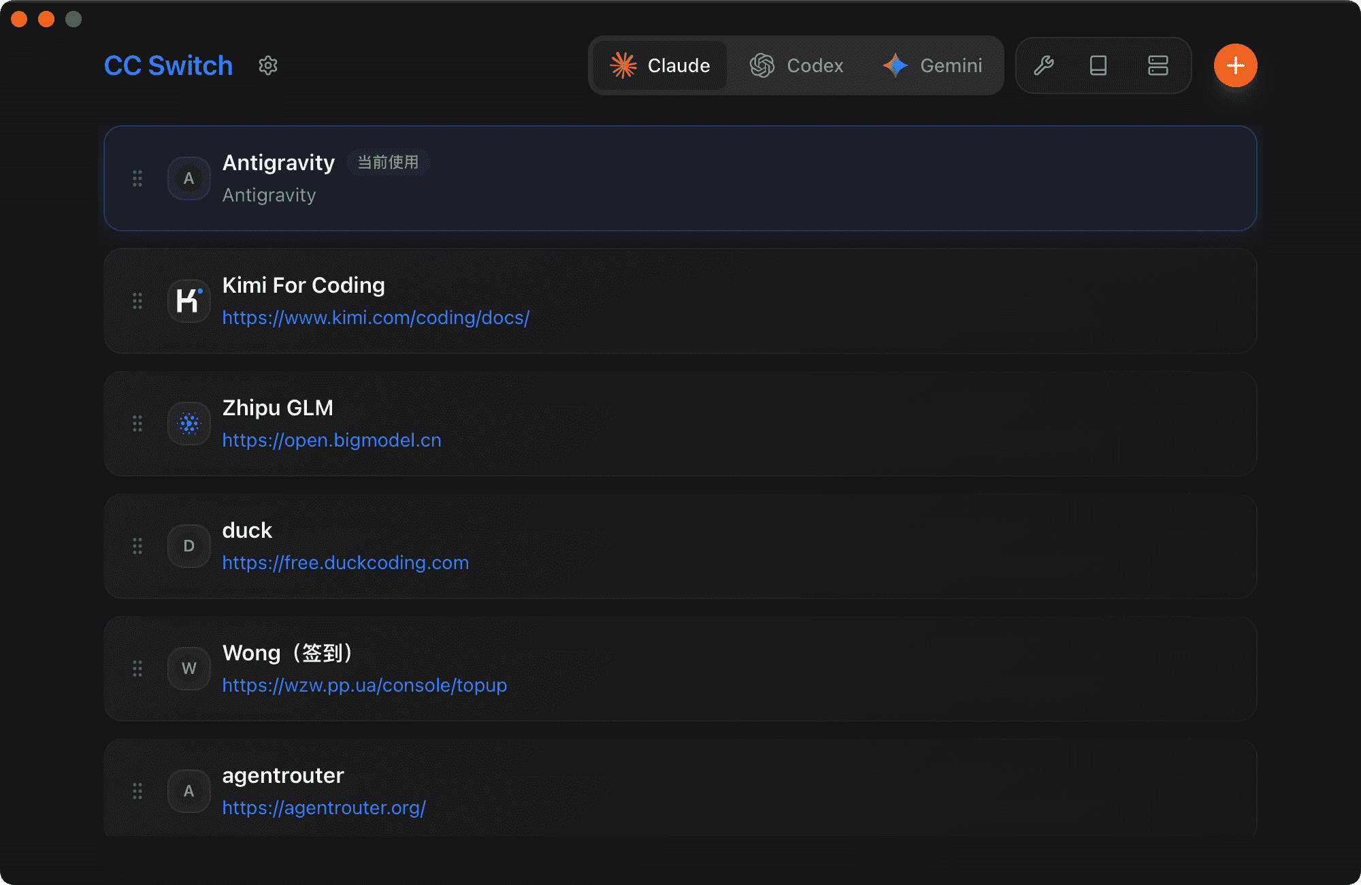The height and width of the screenshot is (885, 1361).
Task: Grab the drag handle of Antigravity row
Action: click(x=137, y=178)
